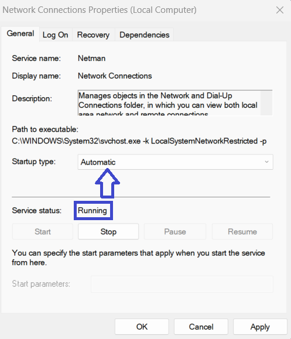Viewport: 291px width, 339px height.
Task: Dismiss the dialog with Cancel
Action: (201, 327)
